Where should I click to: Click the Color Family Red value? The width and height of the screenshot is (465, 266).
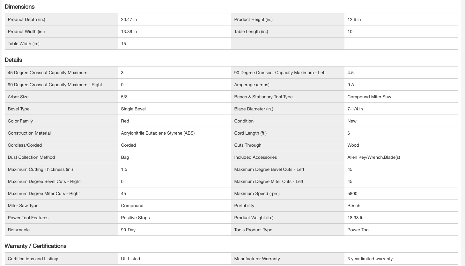125,121
